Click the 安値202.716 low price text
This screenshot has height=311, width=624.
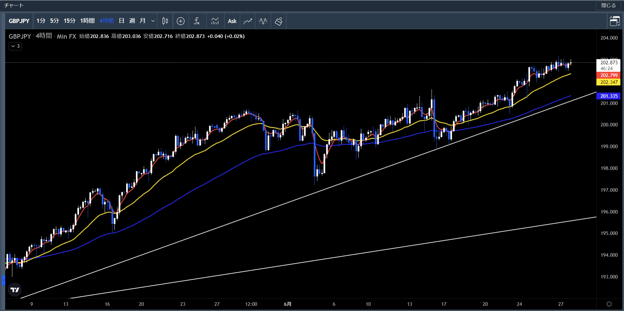tap(158, 36)
